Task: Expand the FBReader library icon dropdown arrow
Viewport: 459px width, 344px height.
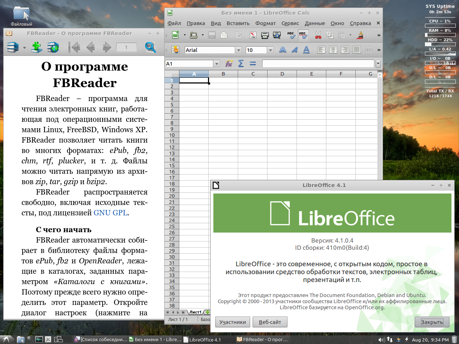Action: click(24, 48)
